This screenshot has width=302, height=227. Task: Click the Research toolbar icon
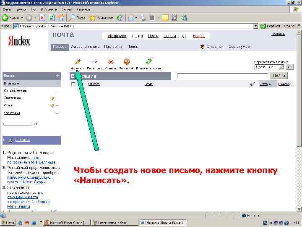[x=174, y=18]
